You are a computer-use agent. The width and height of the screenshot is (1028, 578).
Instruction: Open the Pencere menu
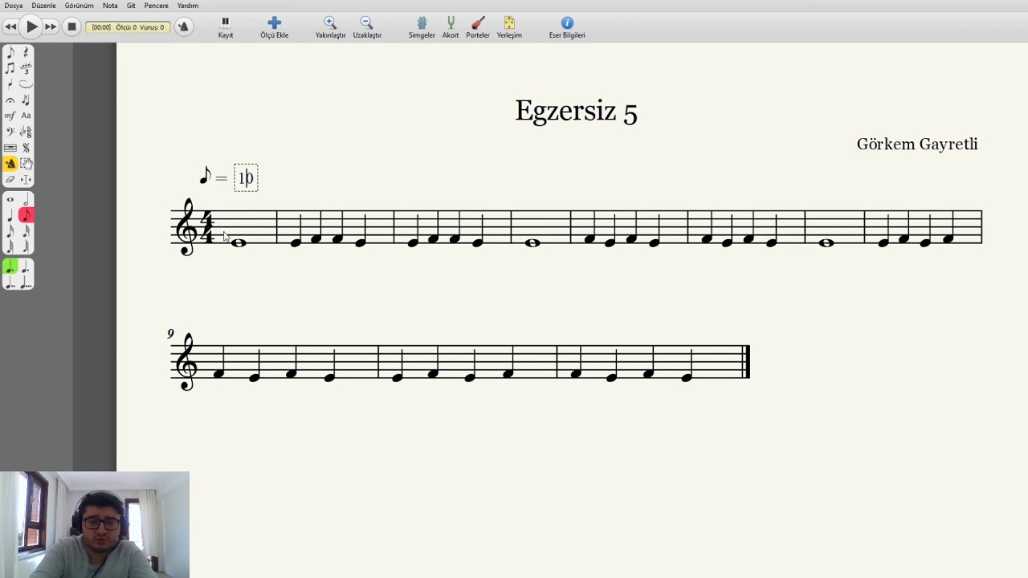157,6
